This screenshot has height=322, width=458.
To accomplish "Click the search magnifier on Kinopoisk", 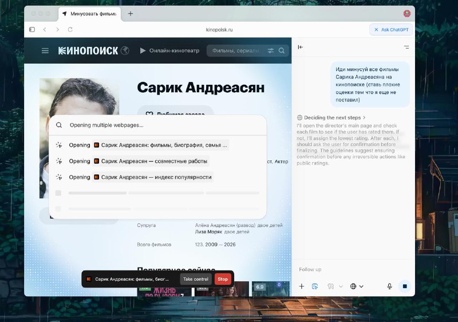I will pos(282,50).
